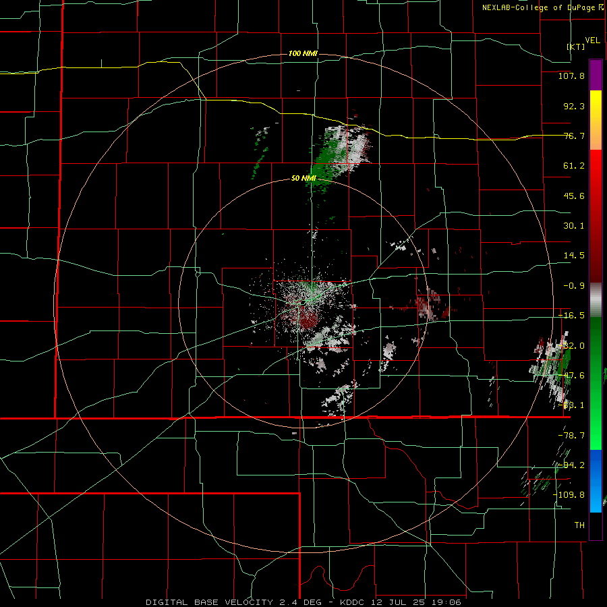Image resolution: width=607 pixels, height=607 pixels.
Task: Click the 14.5 legend value
Action: click(x=574, y=256)
